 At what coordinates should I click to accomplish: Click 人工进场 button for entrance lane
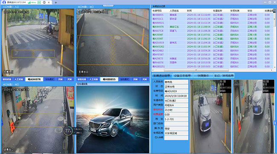19,80
